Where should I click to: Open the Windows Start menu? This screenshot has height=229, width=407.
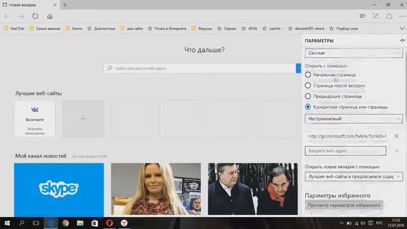7,223
